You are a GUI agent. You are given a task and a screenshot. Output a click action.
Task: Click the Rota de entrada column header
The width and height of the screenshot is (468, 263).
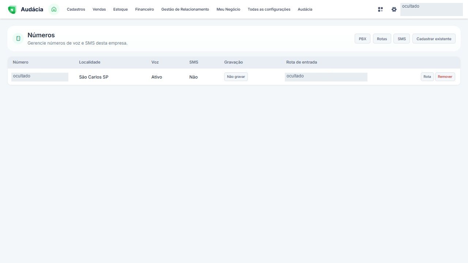click(x=302, y=62)
